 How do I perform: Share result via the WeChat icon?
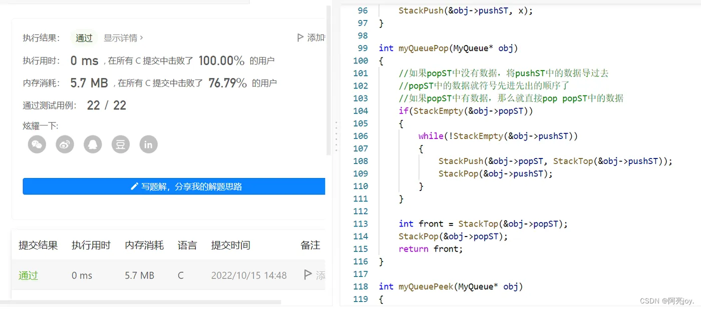pyautogui.click(x=37, y=144)
